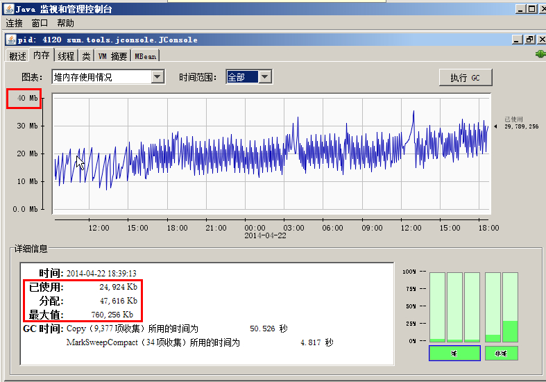Click the 执行 GC button
Viewport: 546px width, 382px height.
[466, 77]
